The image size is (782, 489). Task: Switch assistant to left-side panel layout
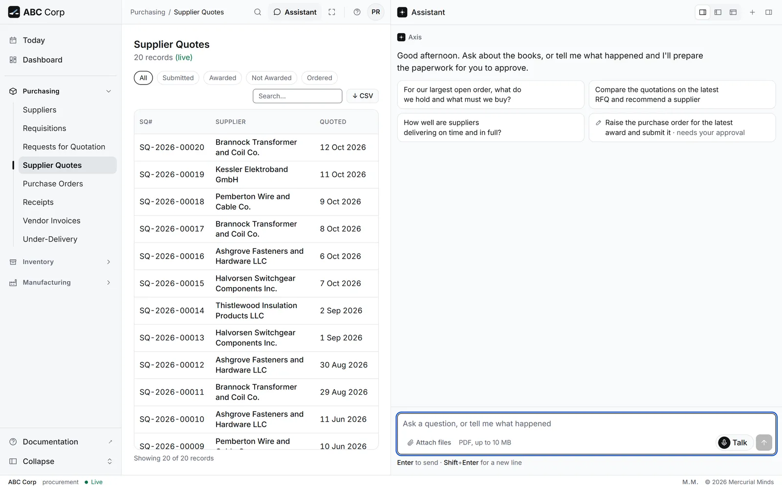tap(718, 12)
